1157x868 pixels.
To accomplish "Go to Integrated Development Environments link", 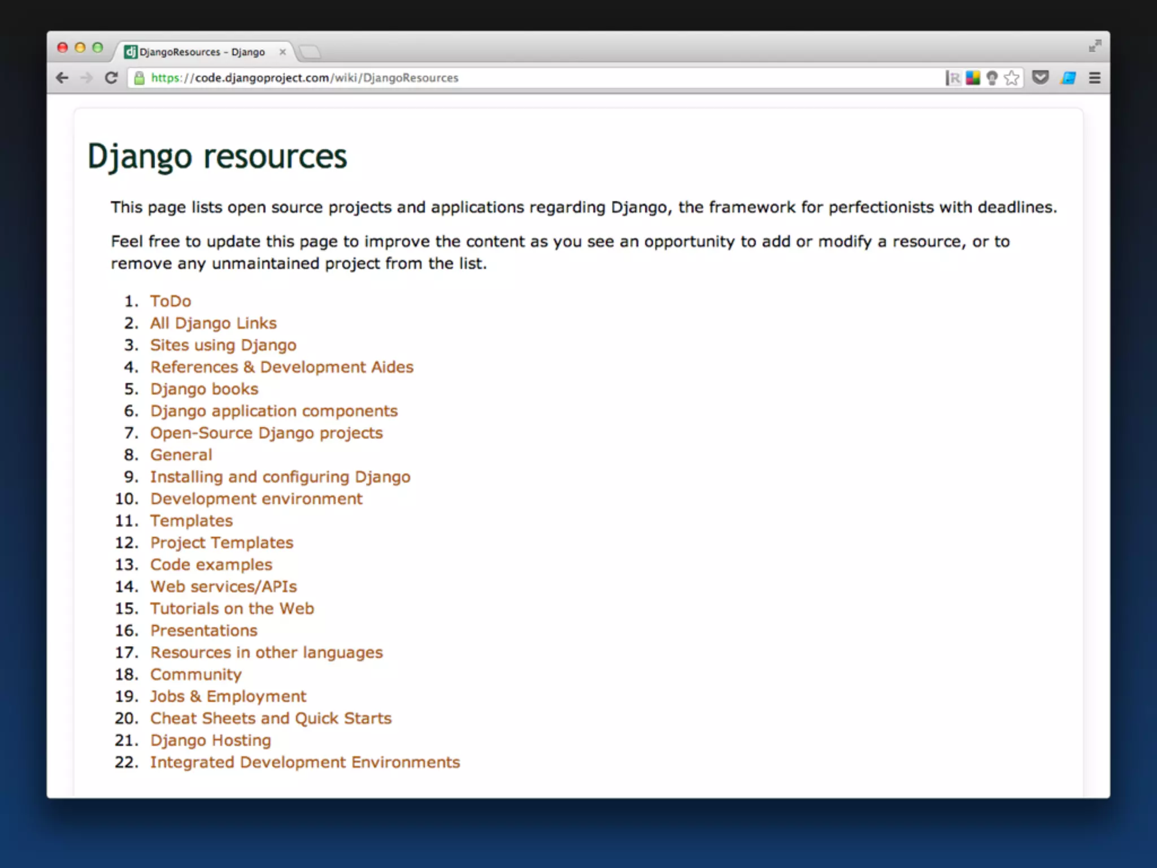I will (305, 762).
